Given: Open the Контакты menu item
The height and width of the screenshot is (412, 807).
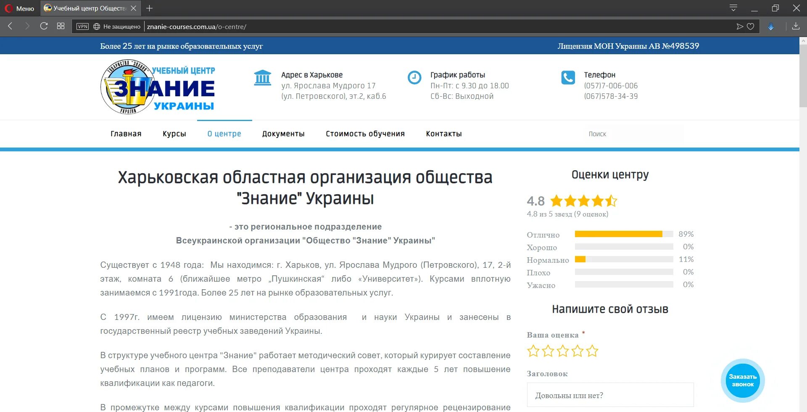Looking at the screenshot, I should click(x=444, y=134).
